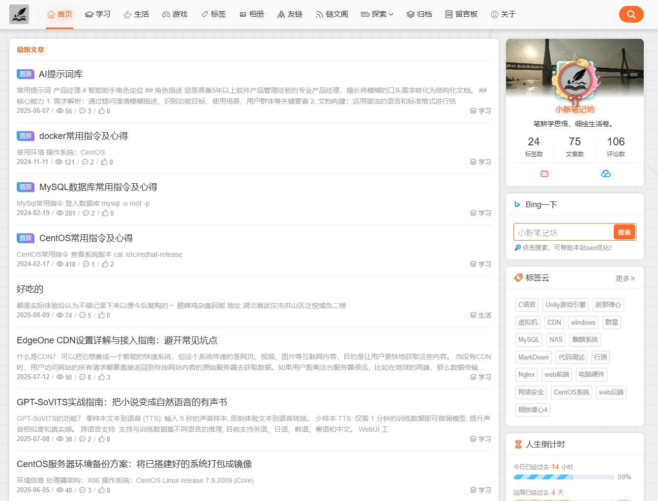
Task: Select the MySQL tag in tag cloud
Action: coord(528,339)
